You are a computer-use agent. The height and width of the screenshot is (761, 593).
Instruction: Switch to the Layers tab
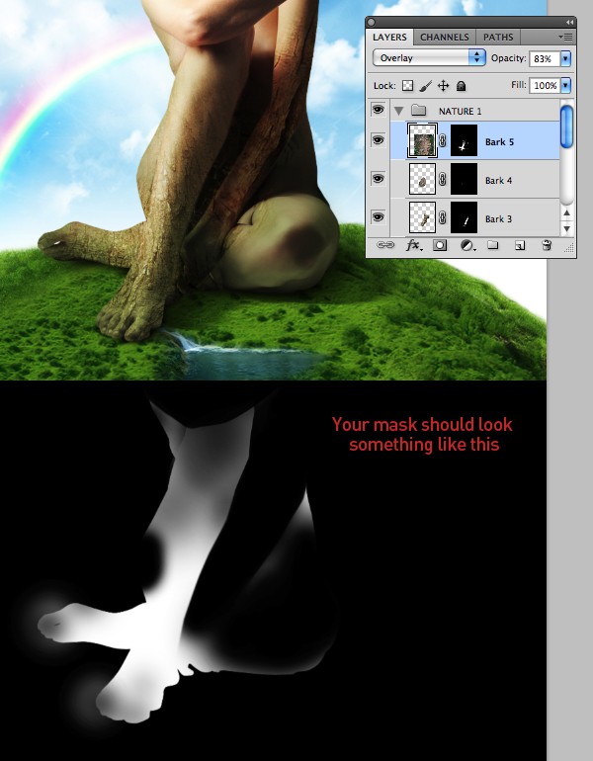[389, 37]
